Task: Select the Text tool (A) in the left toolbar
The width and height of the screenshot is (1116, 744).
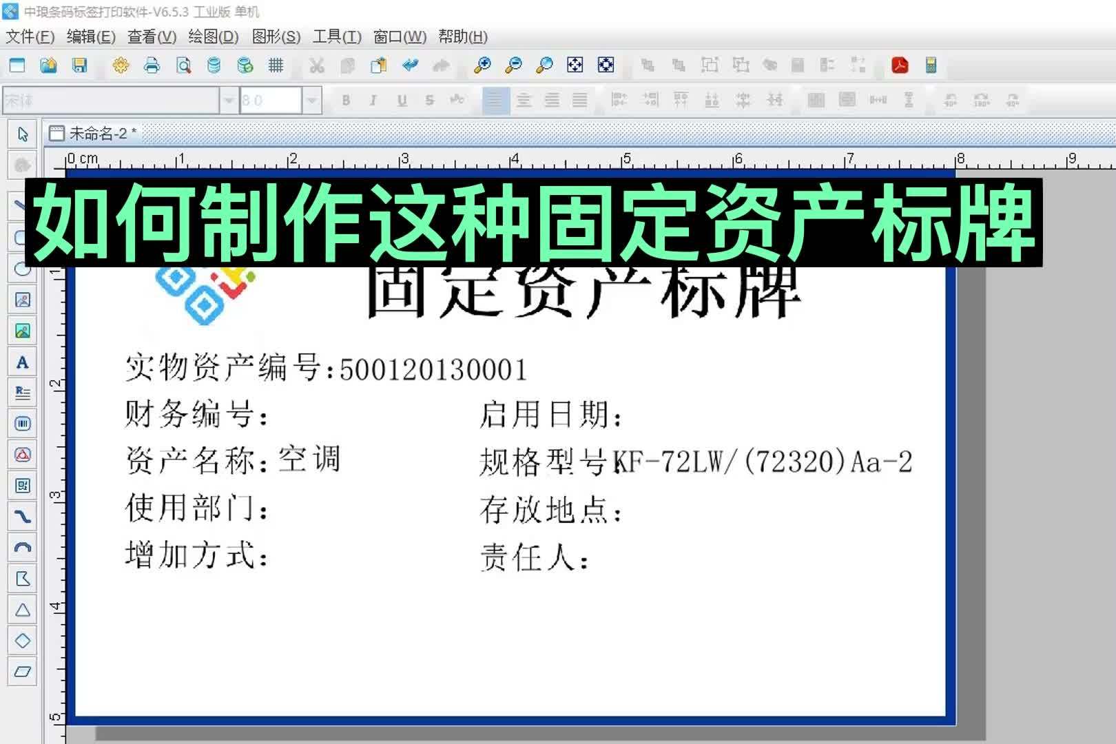Action: (23, 361)
